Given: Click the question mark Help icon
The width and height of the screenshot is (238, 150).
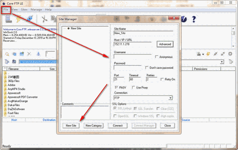Looking at the screenshot, I should click(194, 19).
